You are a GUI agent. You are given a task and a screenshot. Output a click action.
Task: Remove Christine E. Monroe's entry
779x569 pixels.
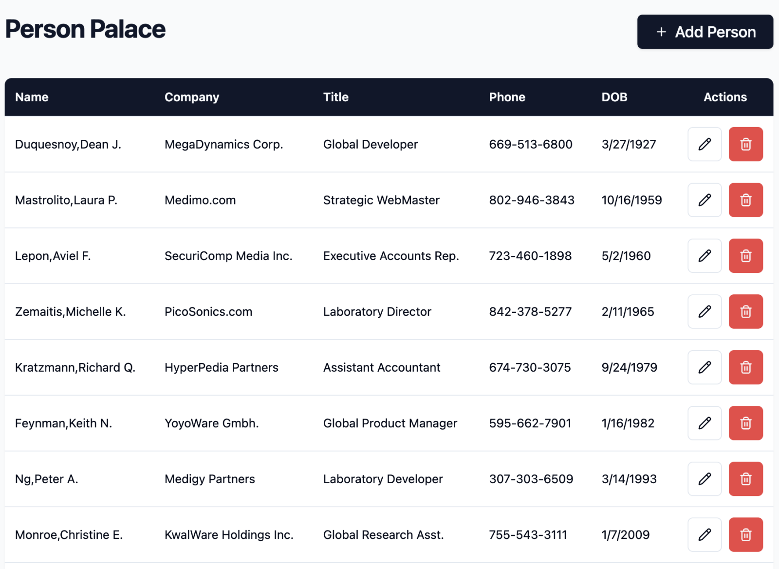(x=745, y=534)
